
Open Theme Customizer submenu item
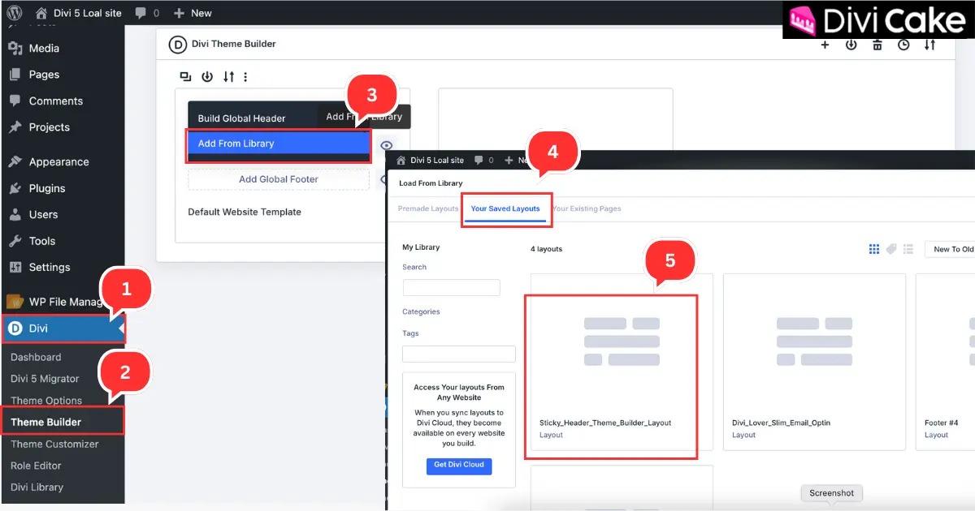[x=54, y=444]
